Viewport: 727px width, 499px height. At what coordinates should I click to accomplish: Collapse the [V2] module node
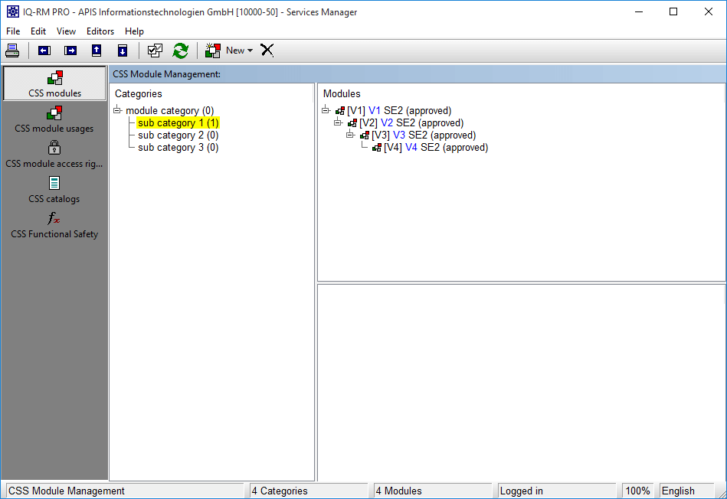pyautogui.click(x=338, y=122)
